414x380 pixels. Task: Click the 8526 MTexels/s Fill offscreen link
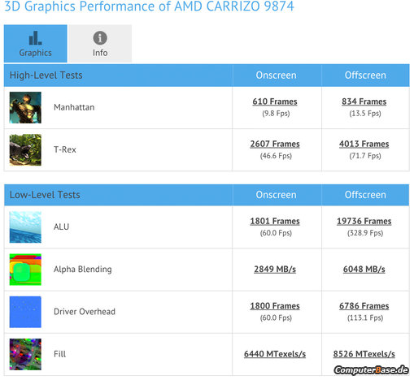coord(364,354)
